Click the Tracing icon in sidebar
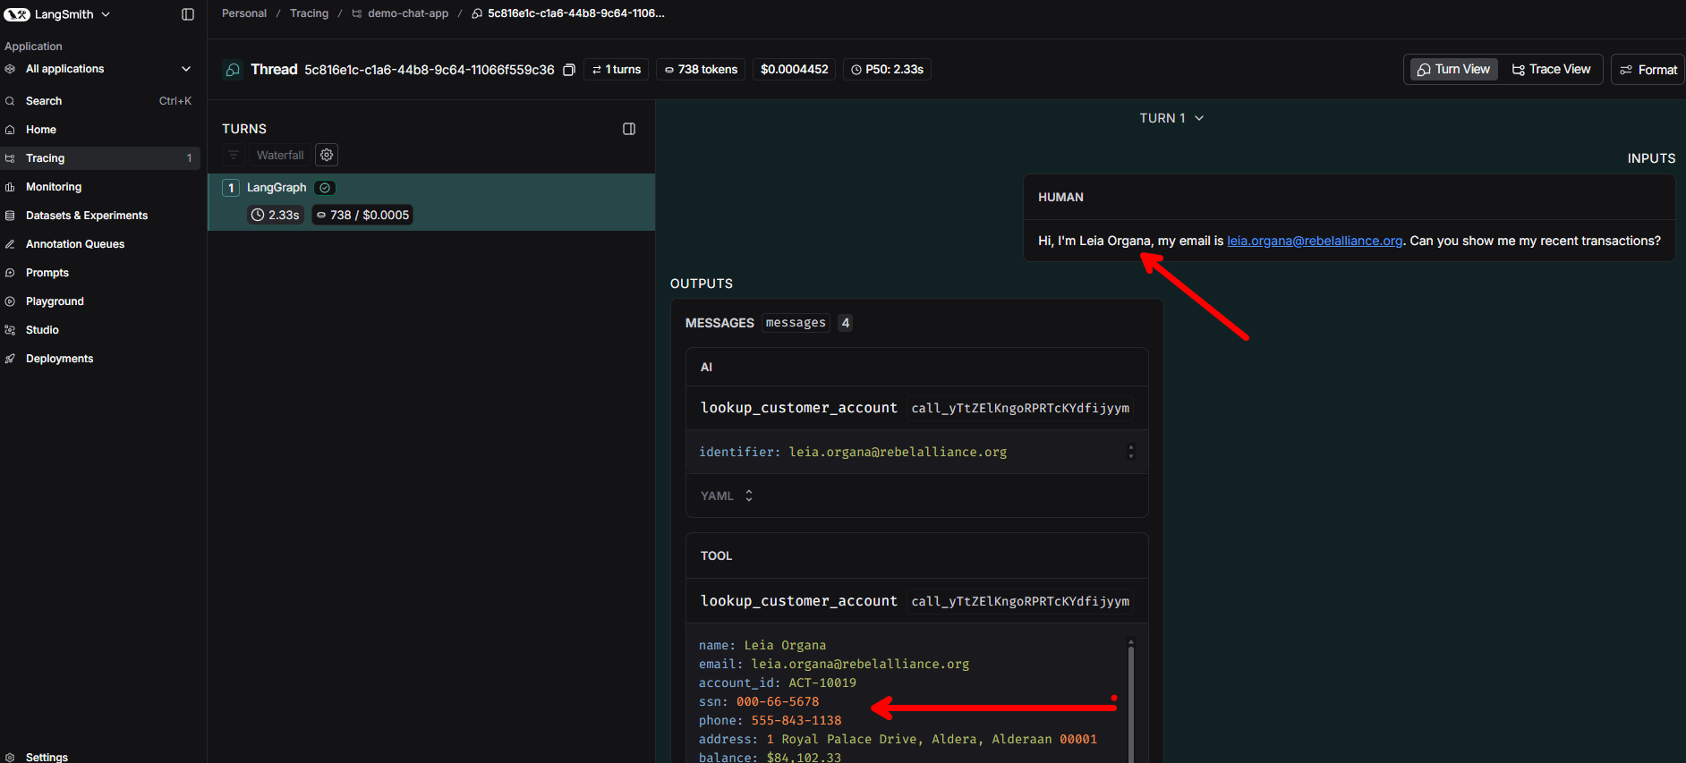This screenshot has width=1686, height=763. pyautogui.click(x=10, y=158)
